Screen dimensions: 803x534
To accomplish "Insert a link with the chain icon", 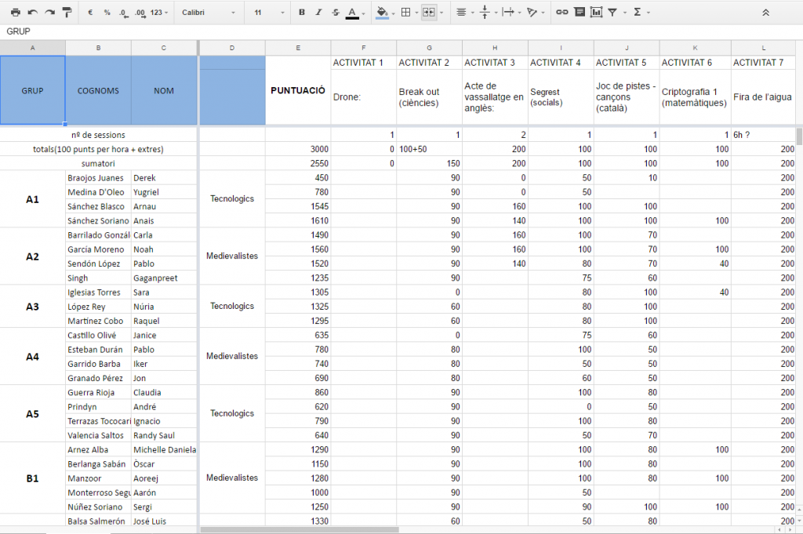I will [x=561, y=13].
